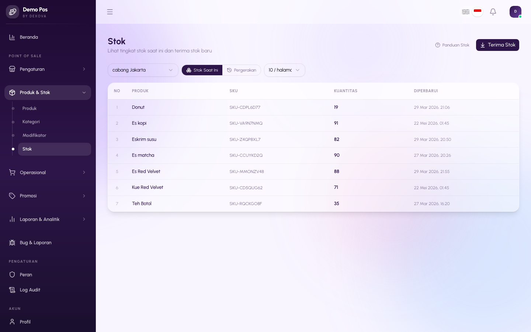Switch language with the UK flag
This screenshot has width=531, height=332.
click(466, 12)
